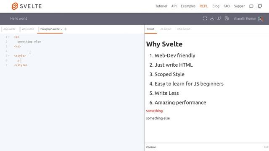Screen dimensions: 269x151
Task: Collapse the fold arrow on line 1
Action: point(9,37)
